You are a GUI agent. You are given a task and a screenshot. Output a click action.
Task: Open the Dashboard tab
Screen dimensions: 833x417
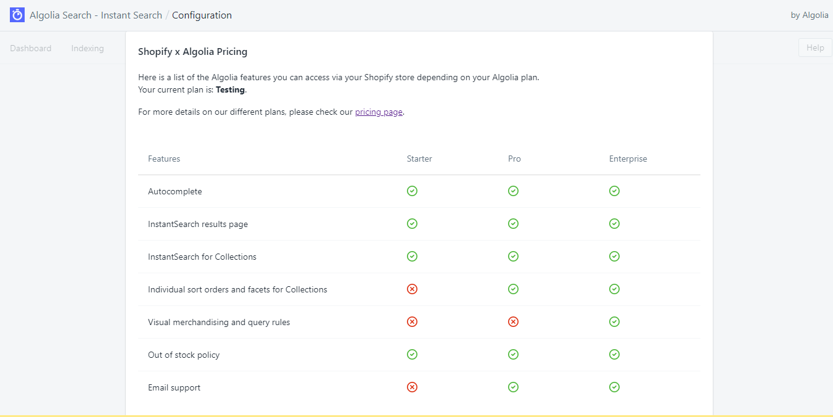point(31,48)
